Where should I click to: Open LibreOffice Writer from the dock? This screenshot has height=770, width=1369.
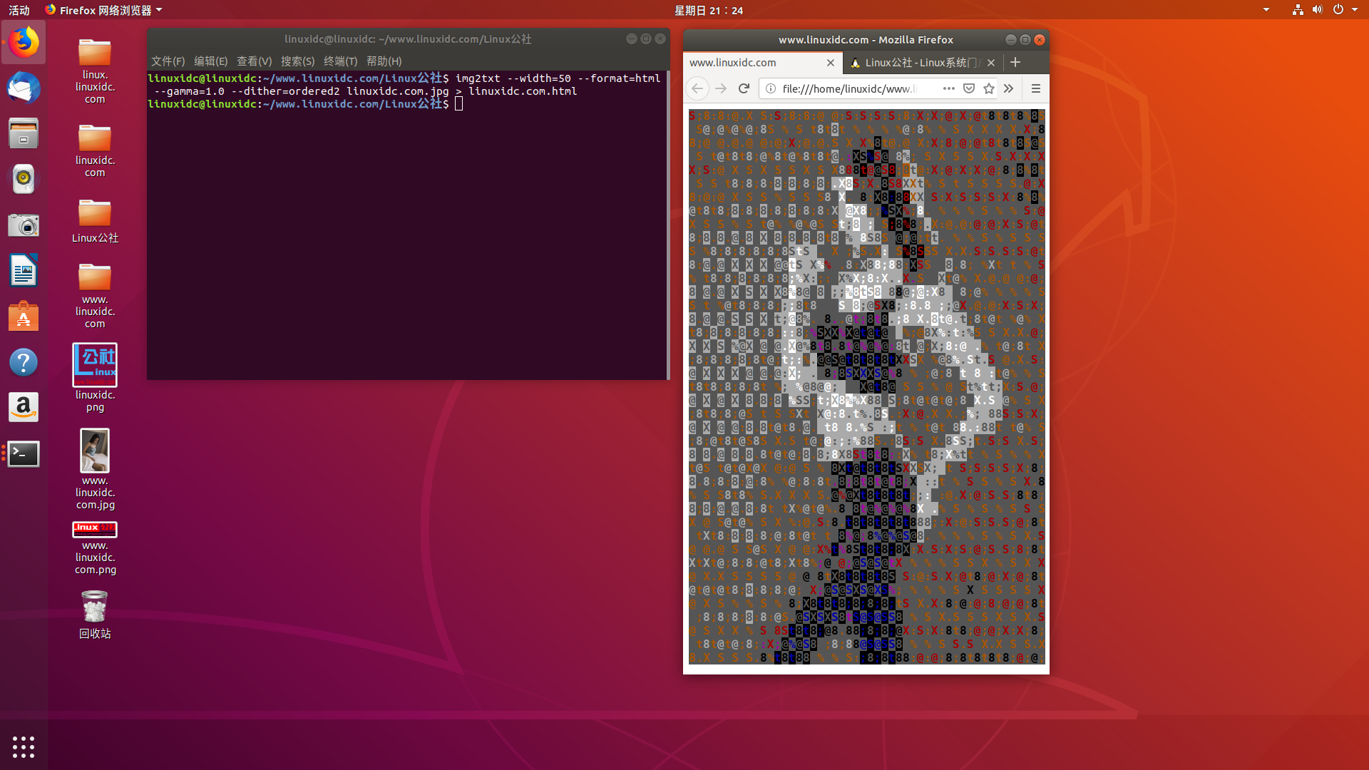click(24, 271)
